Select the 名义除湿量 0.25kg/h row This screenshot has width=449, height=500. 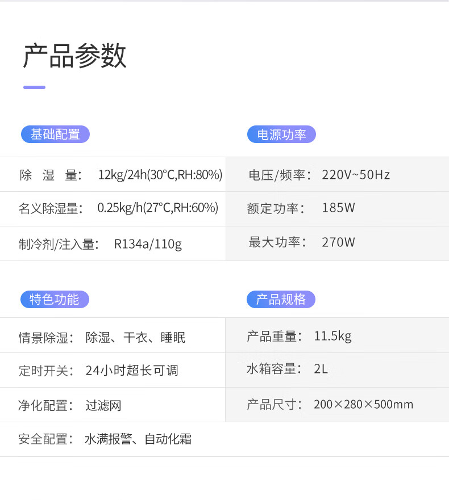[113, 209]
